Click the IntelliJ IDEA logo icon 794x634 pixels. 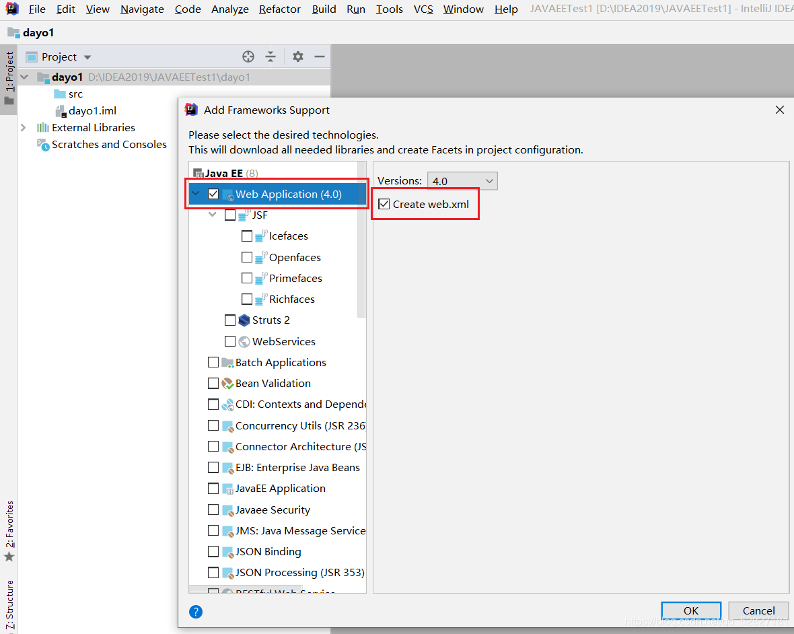click(x=11, y=9)
